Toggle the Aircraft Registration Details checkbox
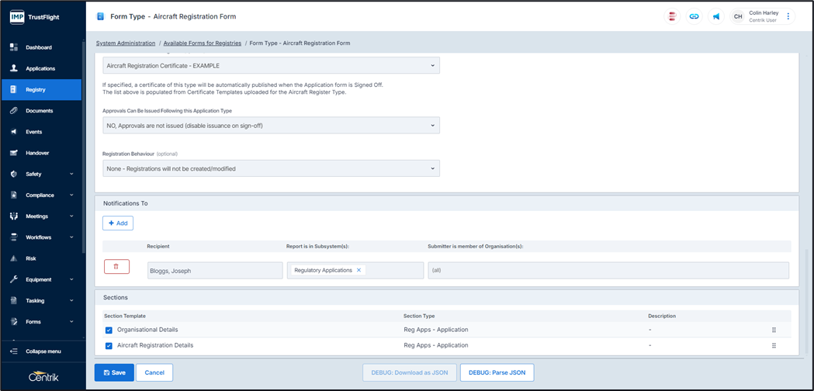 tap(109, 346)
